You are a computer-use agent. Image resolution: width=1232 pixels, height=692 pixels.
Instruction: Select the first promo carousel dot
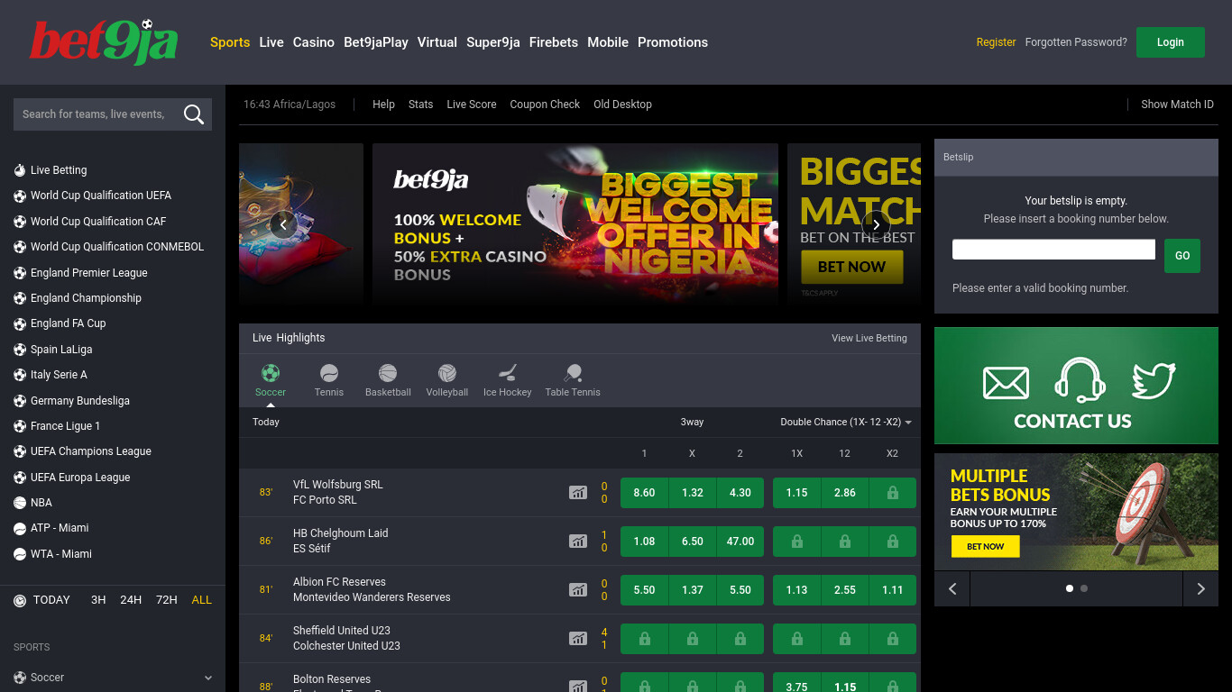1070,588
